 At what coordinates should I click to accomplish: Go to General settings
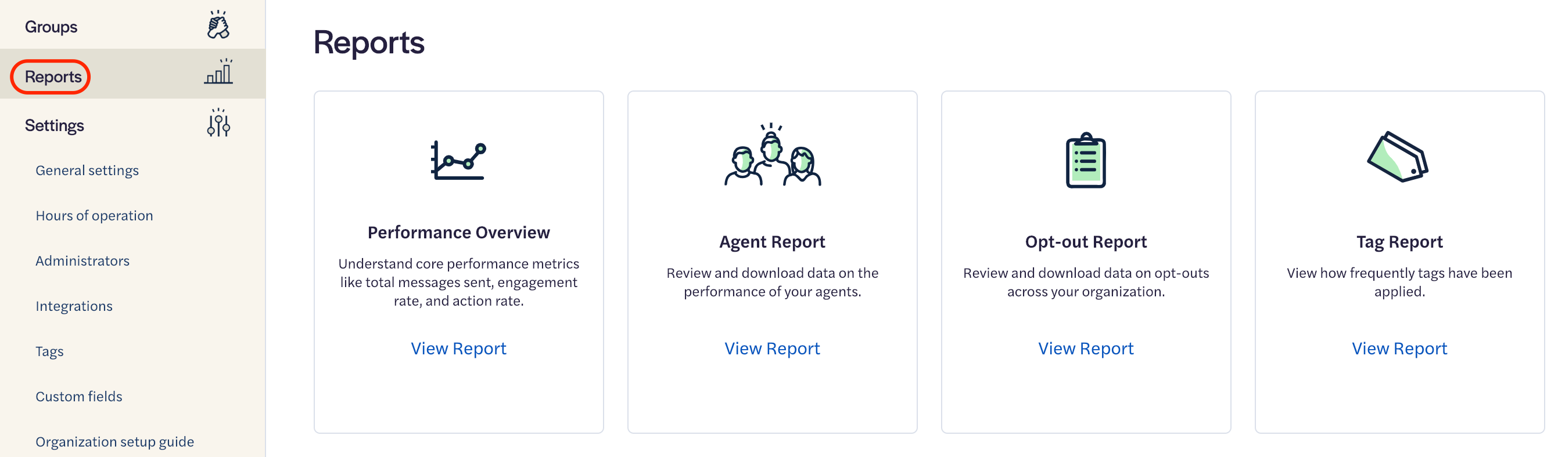(x=87, y=171)
